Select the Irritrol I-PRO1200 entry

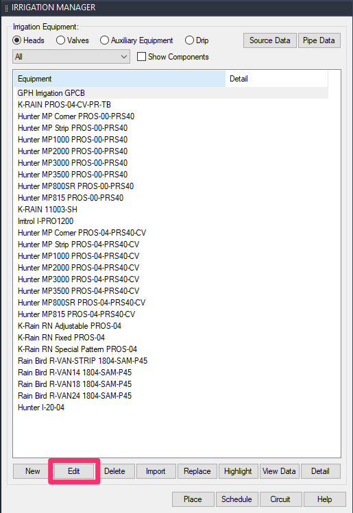point(45,221)
